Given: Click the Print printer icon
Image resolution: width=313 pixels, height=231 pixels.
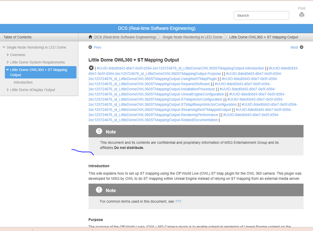Looking at the screenshot, I should click(302, 15).
